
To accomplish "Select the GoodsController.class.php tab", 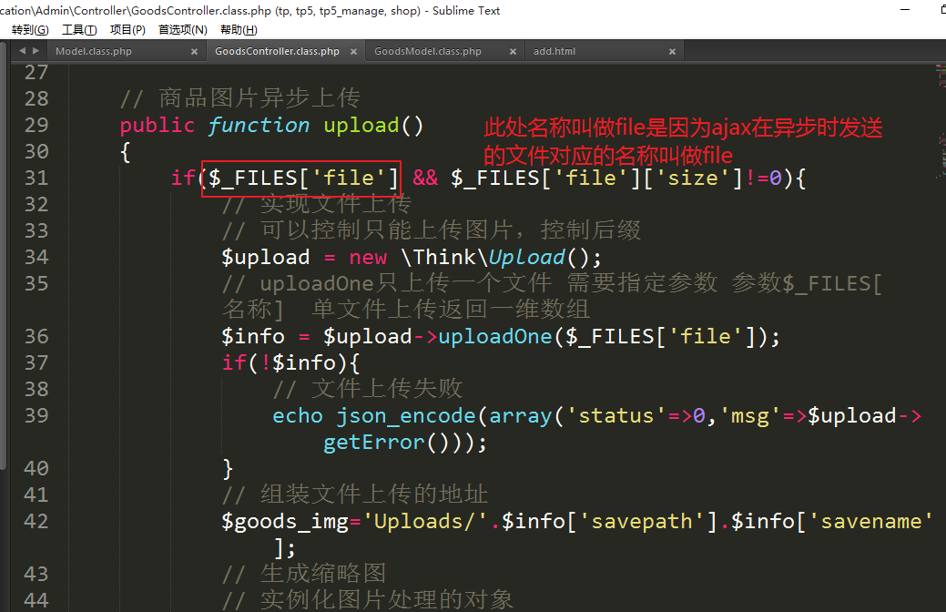I will point(277,52).
